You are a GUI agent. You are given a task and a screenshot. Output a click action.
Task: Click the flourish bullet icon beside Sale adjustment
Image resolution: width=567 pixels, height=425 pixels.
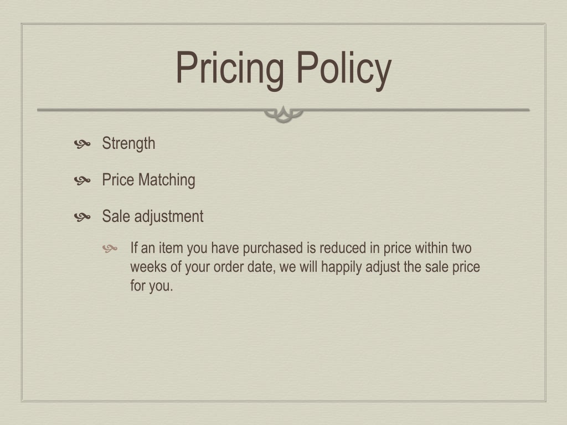pos(82,217)
